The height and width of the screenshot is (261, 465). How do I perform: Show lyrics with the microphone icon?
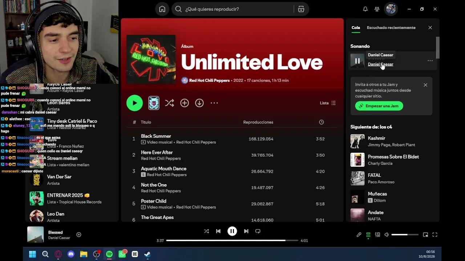click(359, 235)
